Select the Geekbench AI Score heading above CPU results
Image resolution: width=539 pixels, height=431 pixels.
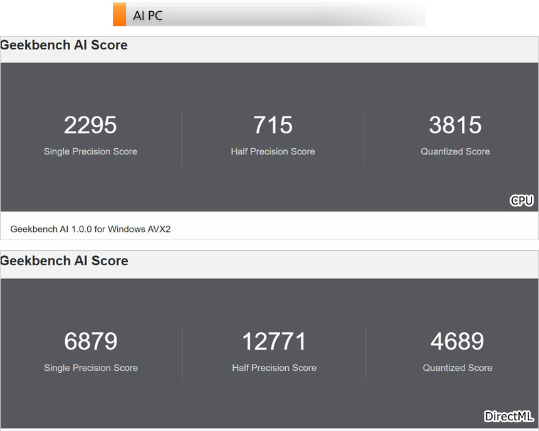coord(64,45)
